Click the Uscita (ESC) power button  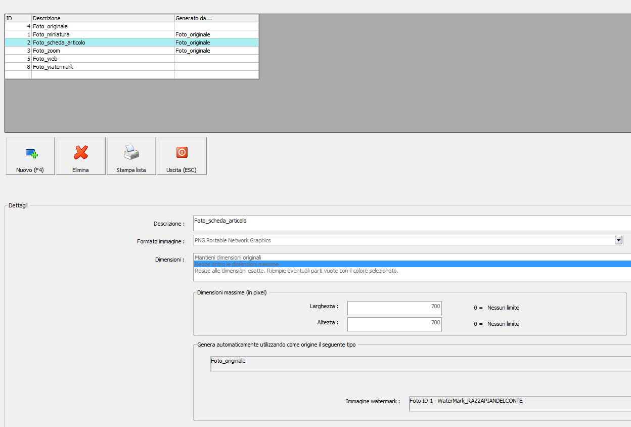click(182, 156)
